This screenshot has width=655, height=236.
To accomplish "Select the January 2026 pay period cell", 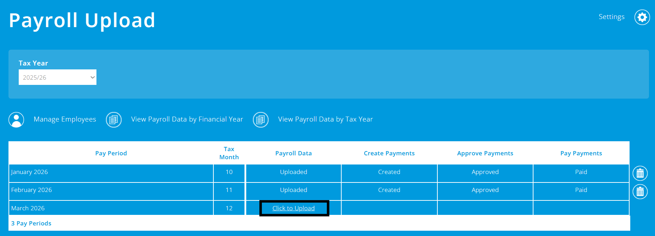I will 111,173.
